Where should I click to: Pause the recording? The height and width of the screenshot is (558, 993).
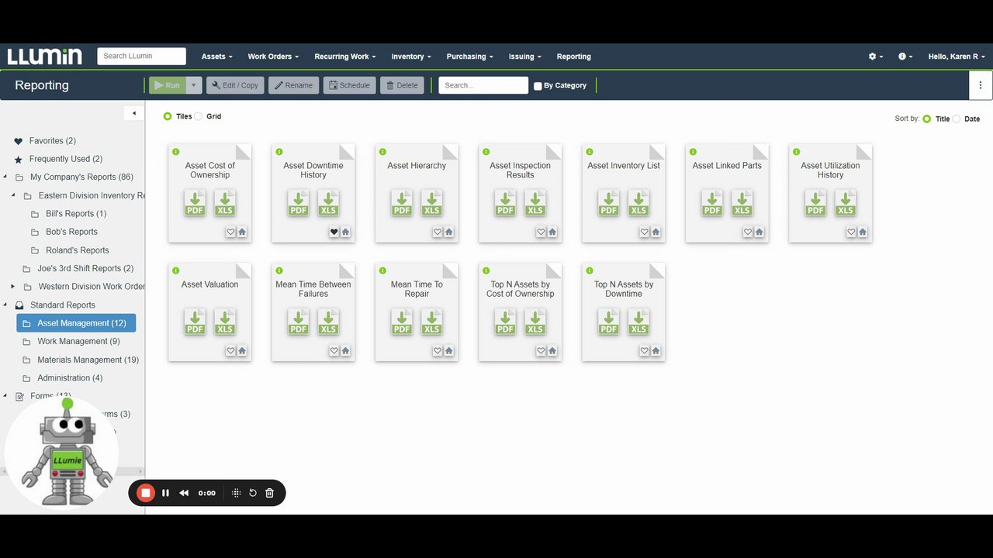tap(165, 493)
